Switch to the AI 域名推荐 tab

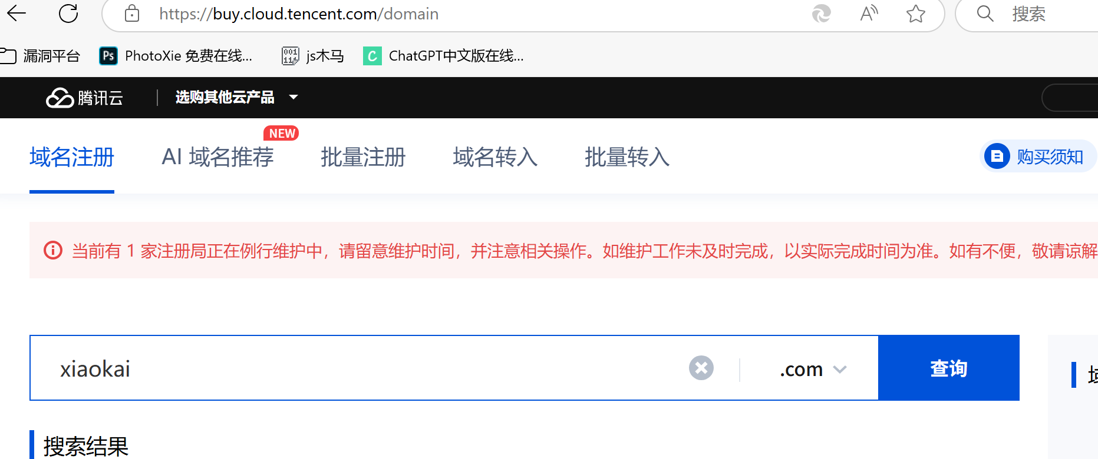pos(217,157)
